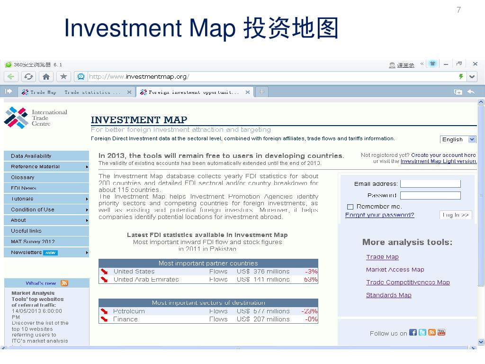This screenshot has width=485, height=364.
Task: Open Investment Map Light version link
Action: (439, 161)
